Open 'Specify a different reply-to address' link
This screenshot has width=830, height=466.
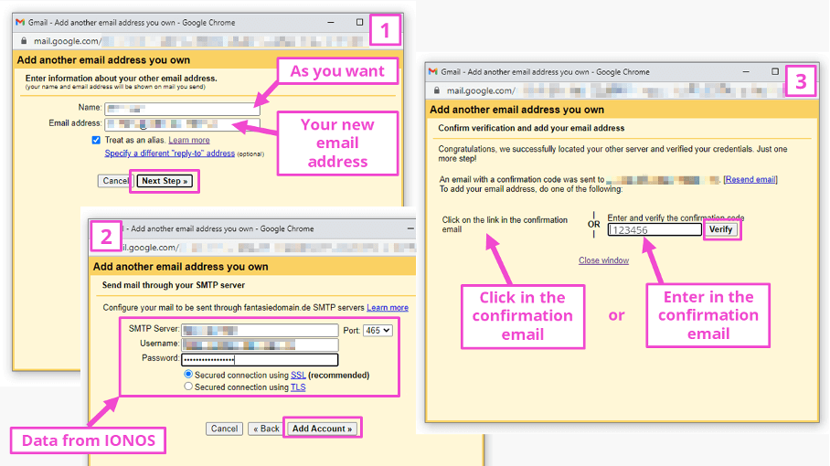pos(169,154)
